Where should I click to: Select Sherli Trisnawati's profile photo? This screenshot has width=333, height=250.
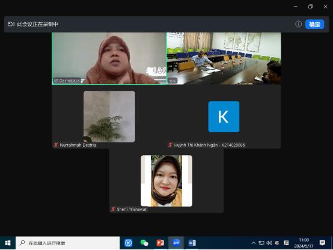pos(166,181)
